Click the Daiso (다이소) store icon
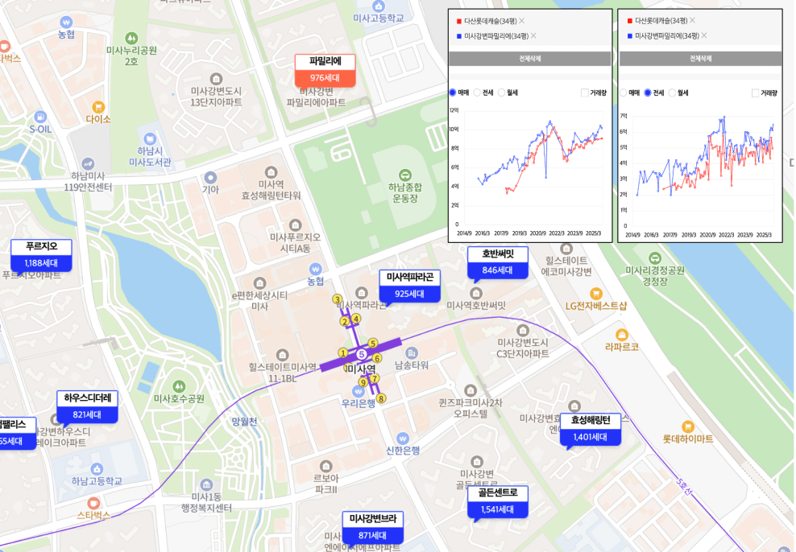Image resolution: width=796 pixels, height=552 pixels. click(x=97, y=106)
